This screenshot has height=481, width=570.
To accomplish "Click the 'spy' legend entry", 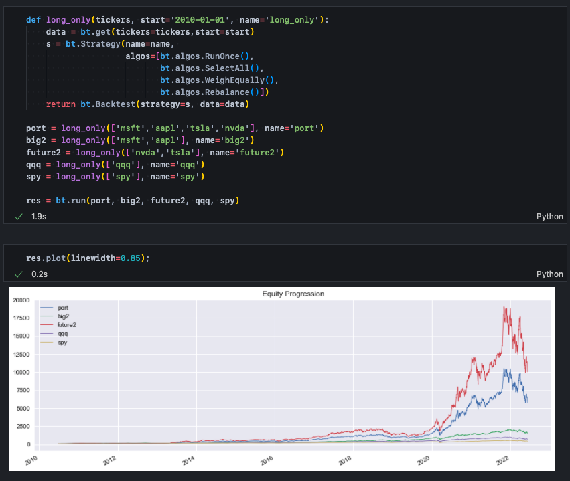I will [x=54, y=343].
